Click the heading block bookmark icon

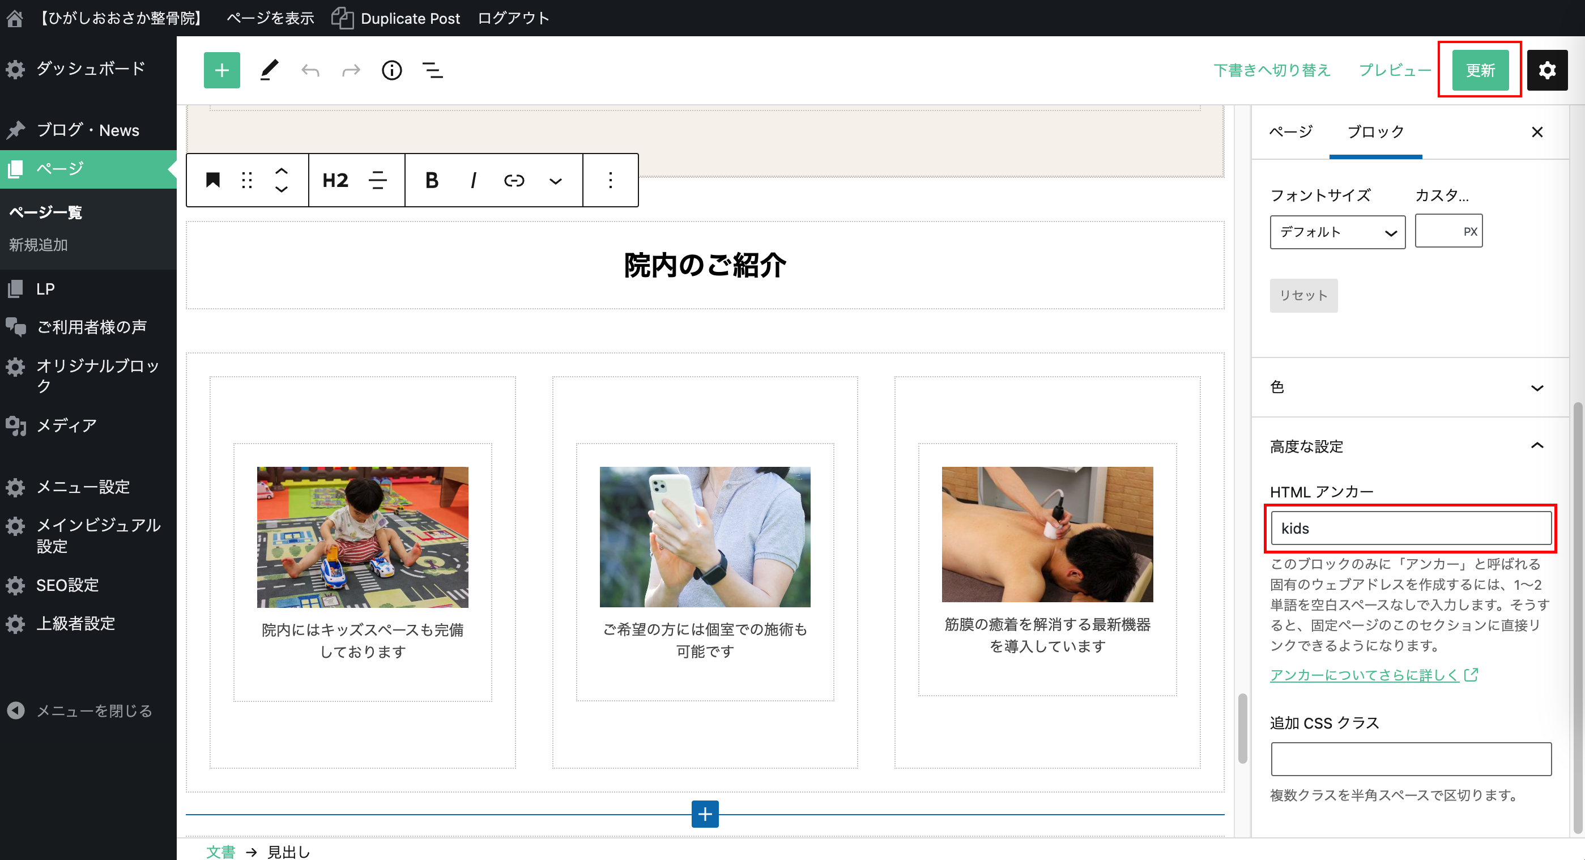click(x=213, y=180)
